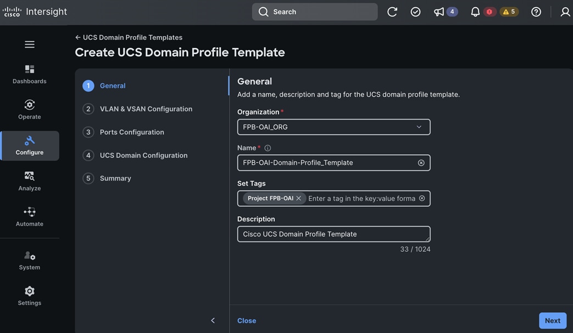Go to Summary step

tap(107, 178)
